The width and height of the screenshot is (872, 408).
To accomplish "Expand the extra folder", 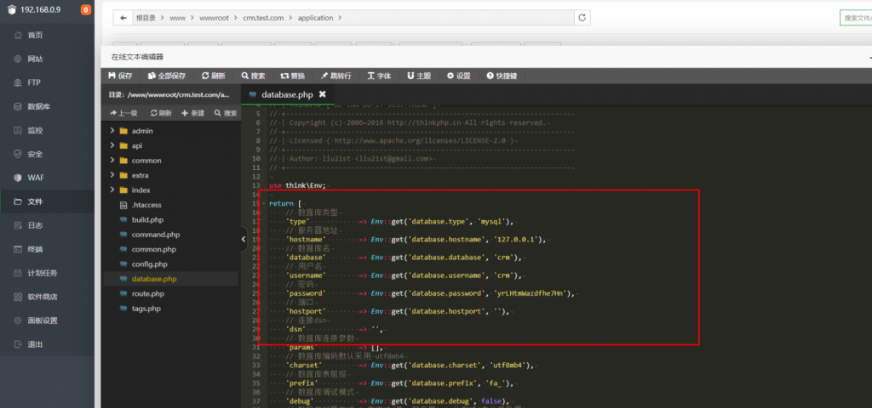I will (x=141, y=175).
